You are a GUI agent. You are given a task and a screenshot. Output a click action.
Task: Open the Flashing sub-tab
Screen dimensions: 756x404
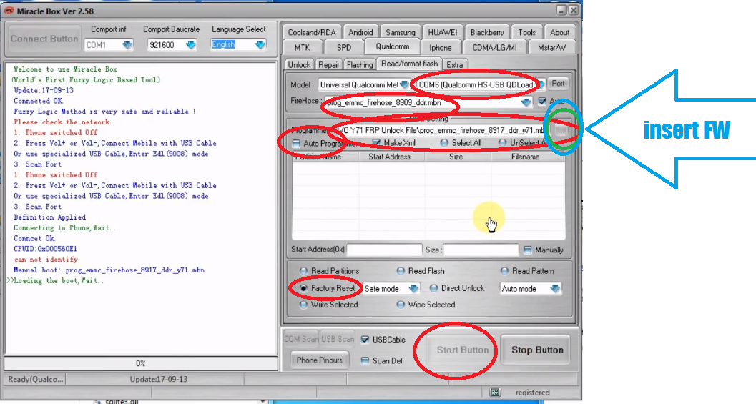pos(360,64)
